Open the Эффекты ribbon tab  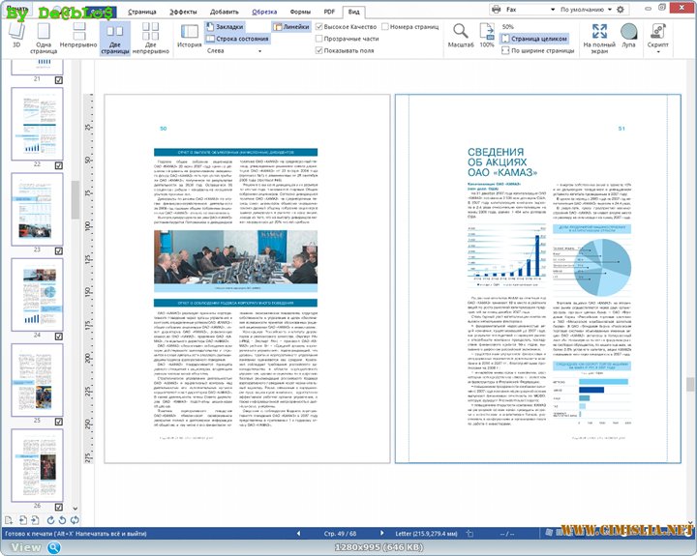pos(182,11)
